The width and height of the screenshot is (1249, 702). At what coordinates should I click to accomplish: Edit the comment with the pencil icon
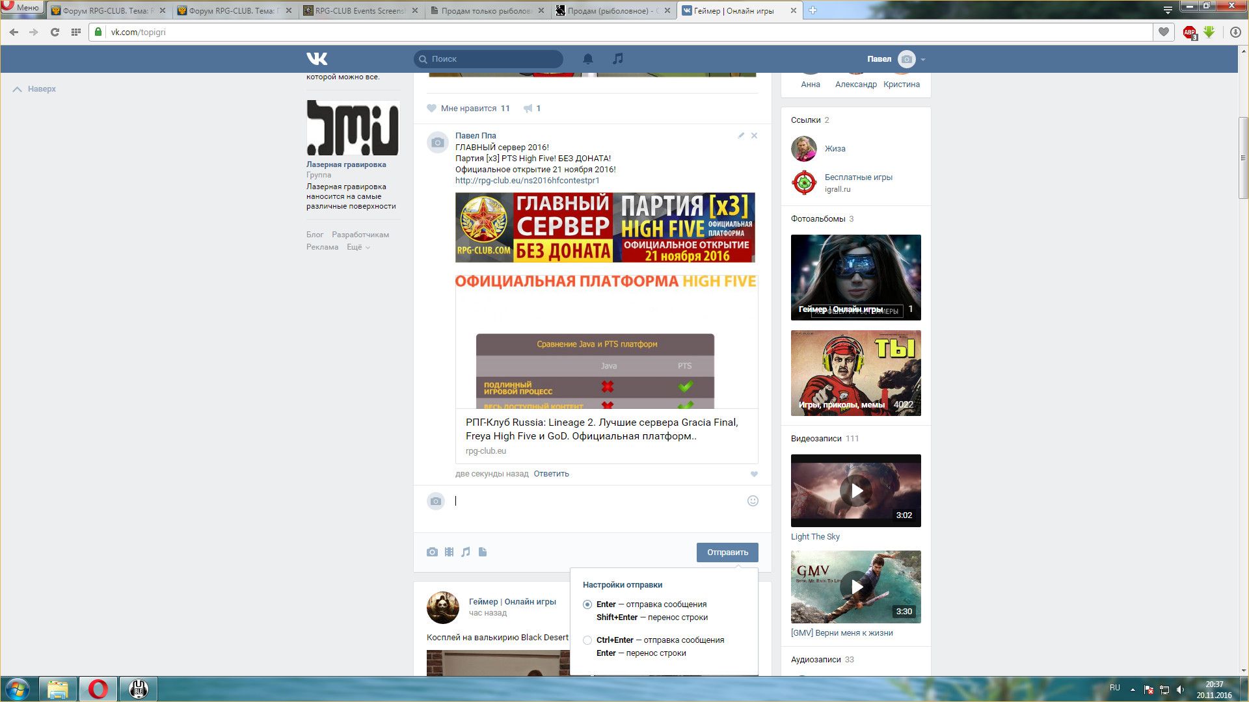[741, 136]
